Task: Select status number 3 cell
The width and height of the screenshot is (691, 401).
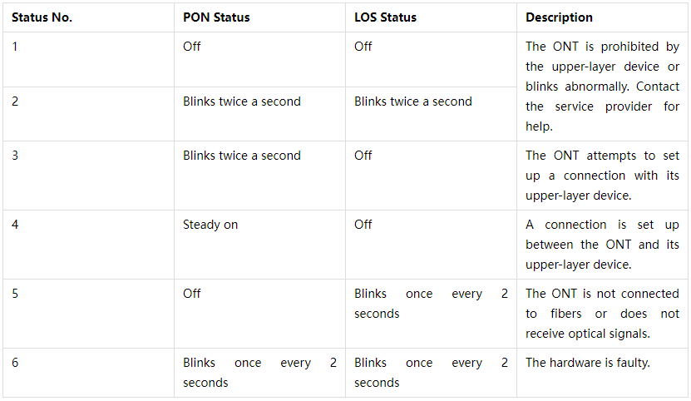Action: (x=15, y=156)
